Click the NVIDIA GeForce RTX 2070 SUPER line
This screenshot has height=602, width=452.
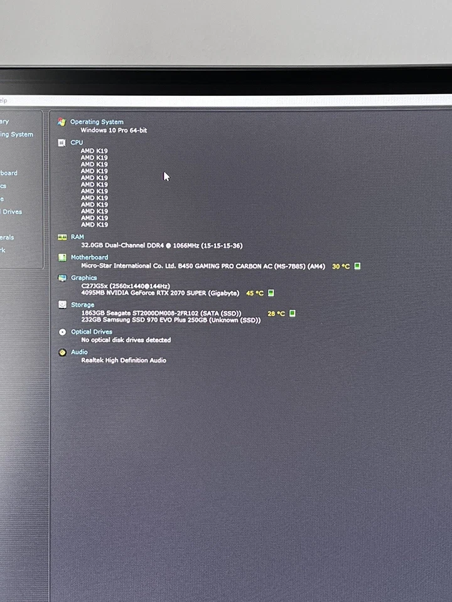(x=160, y=293)
